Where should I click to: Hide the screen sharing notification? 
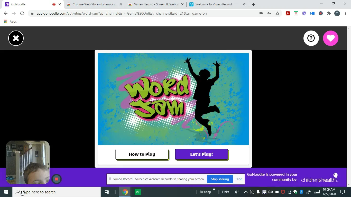(239, 179)
